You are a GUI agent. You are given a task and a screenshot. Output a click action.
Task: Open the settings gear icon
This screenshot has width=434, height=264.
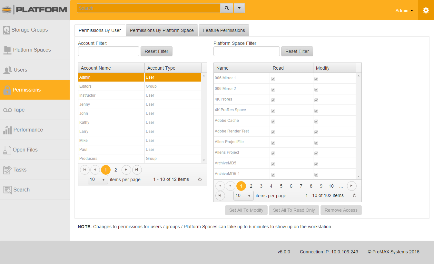tap(426, 10)
